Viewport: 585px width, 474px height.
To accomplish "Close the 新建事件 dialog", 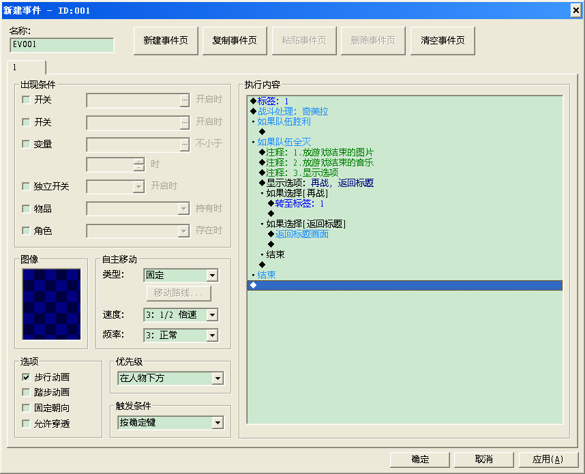I will click(x=575, y=10).
